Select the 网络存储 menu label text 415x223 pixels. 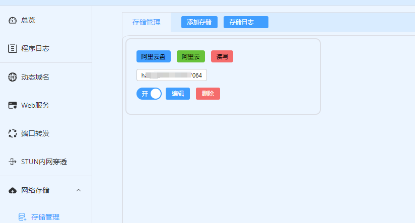(x=35, y=190)
